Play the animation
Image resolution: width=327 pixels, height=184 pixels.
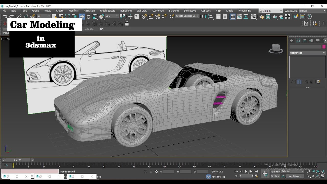(x=246, y=171)
